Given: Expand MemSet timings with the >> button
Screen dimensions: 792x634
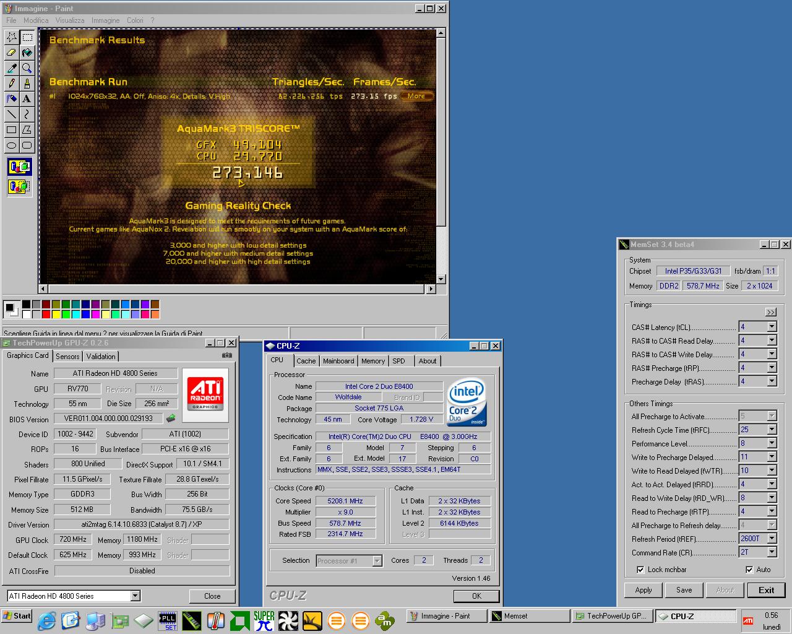Looking at the screenshot, I should click(x=770, y=312).
